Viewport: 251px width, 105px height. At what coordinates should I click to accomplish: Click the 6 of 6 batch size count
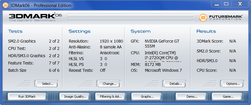coord(54,70)
